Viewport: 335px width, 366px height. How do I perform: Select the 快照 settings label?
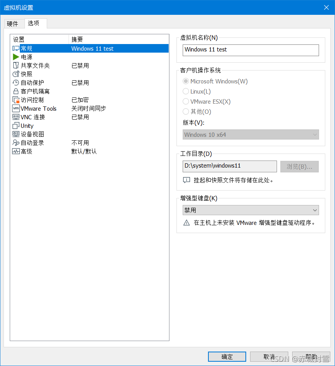click(26, 74)
